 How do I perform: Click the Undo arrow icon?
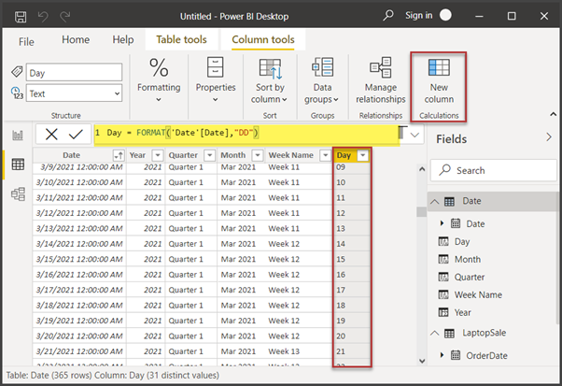coord(43,17)
